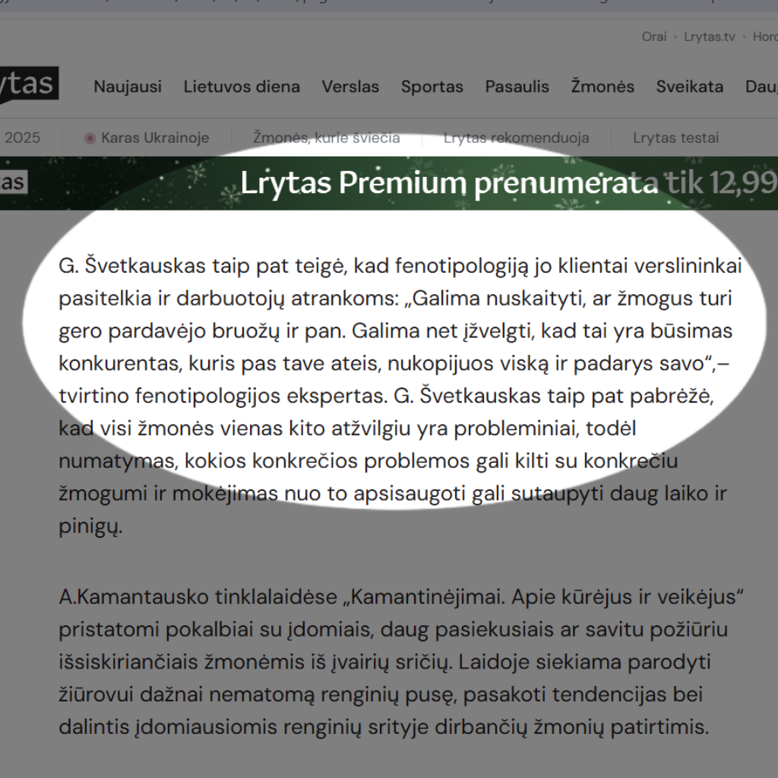The height and width of the screenshot is (778, 778).
Task: Open the Žmonės, kurie šviečia topic link
Action: [327, 138]
